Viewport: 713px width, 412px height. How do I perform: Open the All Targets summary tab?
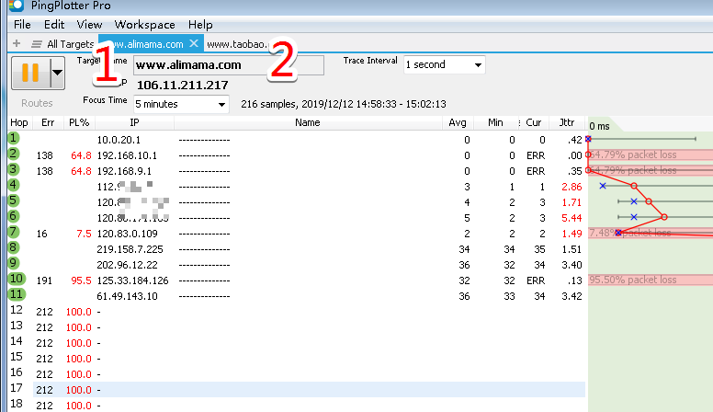tap(63, 44)
